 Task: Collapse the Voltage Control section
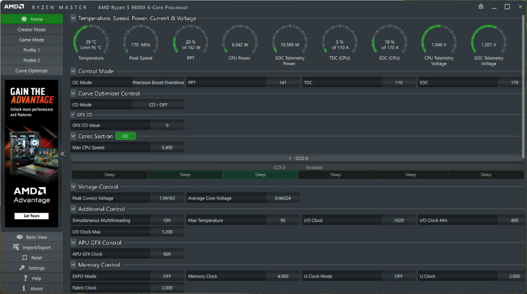pos(73,187)
